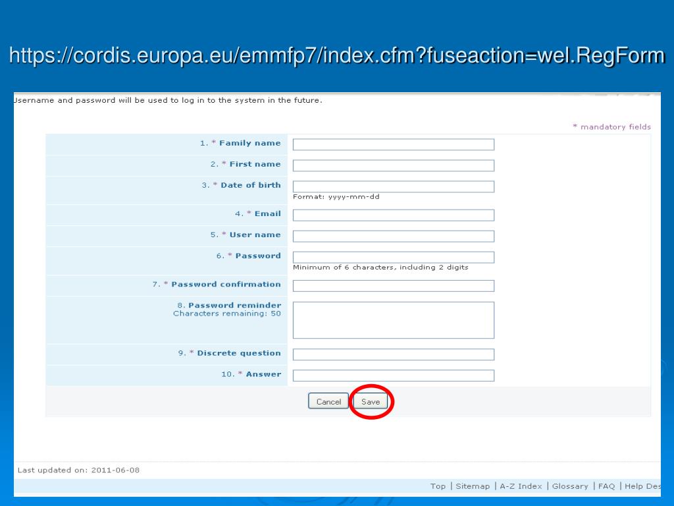
Task: Select the Answer input field
Action: (394, 376)
